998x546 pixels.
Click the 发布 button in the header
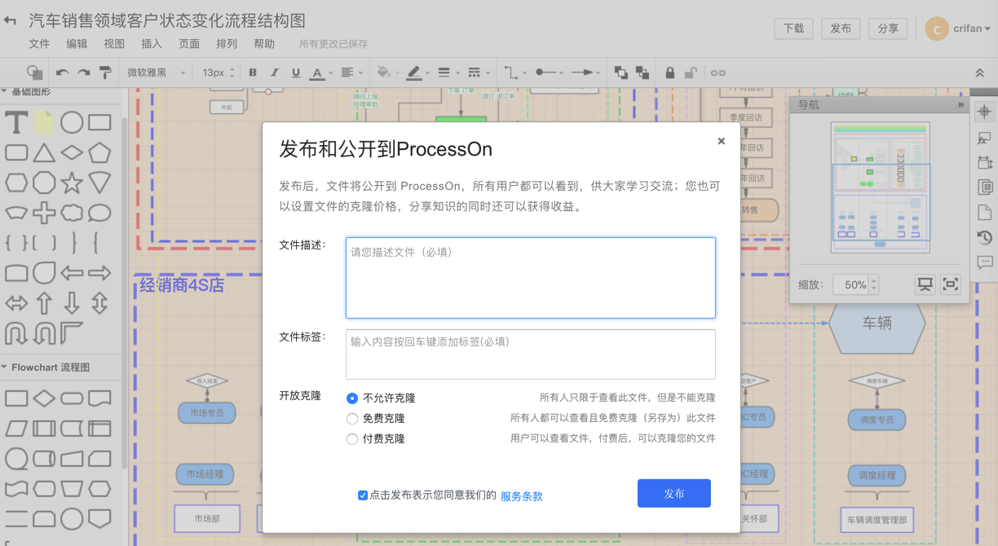pyautogui.click(x=841, y=29)
